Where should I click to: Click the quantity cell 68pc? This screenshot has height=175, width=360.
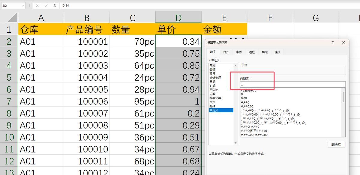pos(133,161)
